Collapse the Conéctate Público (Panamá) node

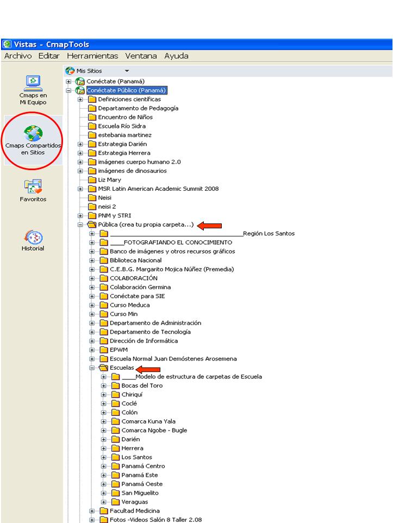coord(69,90)
